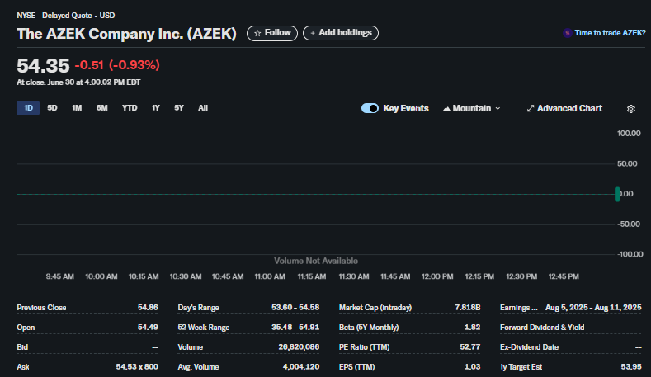651x377 pixels.
Task: Click the 52 Week Range value
Action: (x=295, y=328)
